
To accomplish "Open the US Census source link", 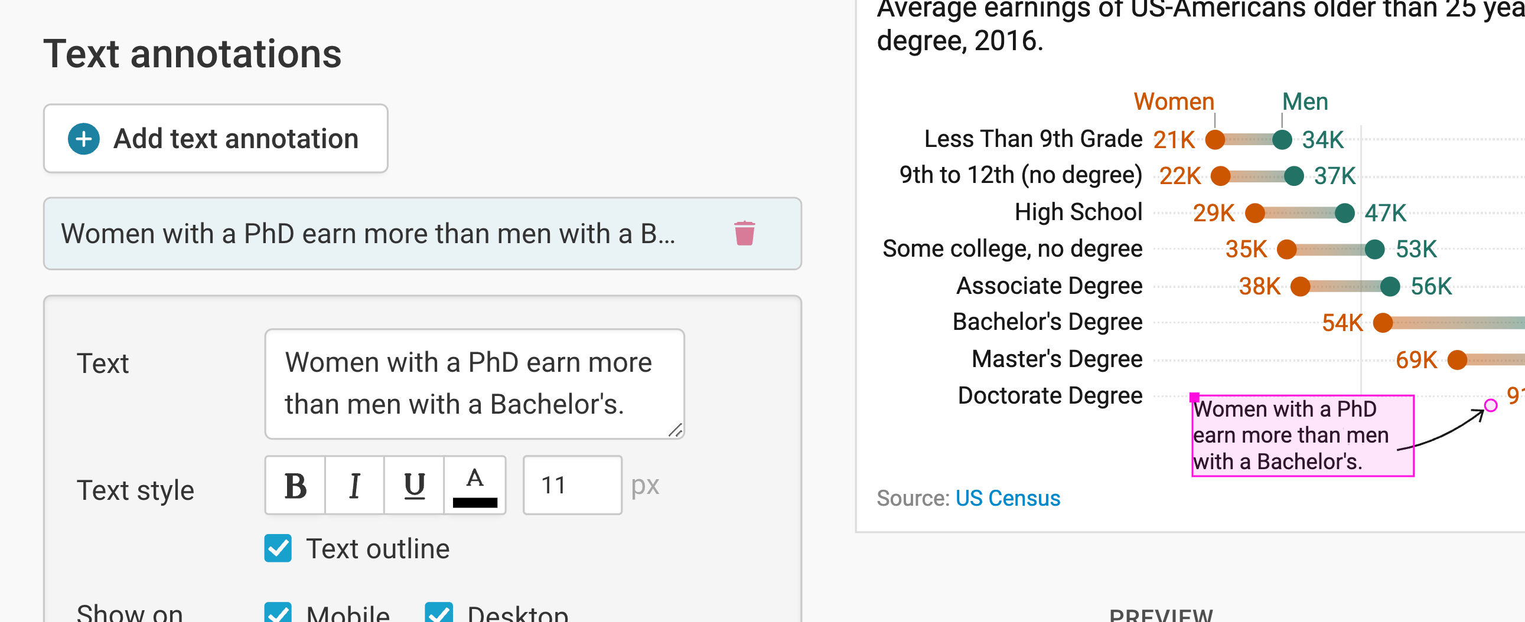I will [x=1007, y=498].
